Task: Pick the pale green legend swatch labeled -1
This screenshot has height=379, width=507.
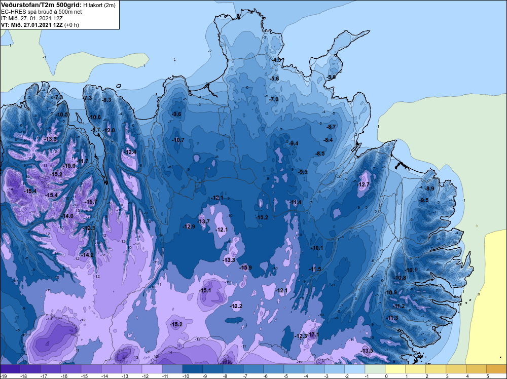Action: pyautogui.click(x=375, y=369)
